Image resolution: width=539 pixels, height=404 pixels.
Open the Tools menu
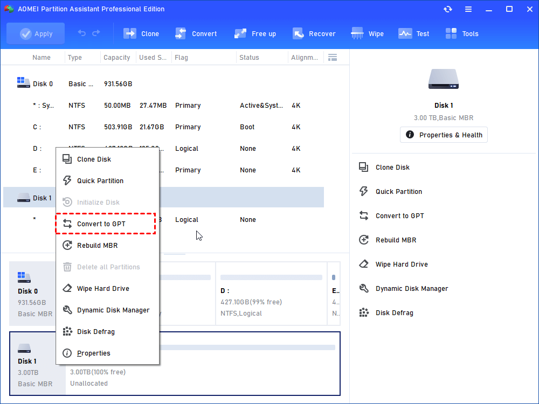(462, 33)
